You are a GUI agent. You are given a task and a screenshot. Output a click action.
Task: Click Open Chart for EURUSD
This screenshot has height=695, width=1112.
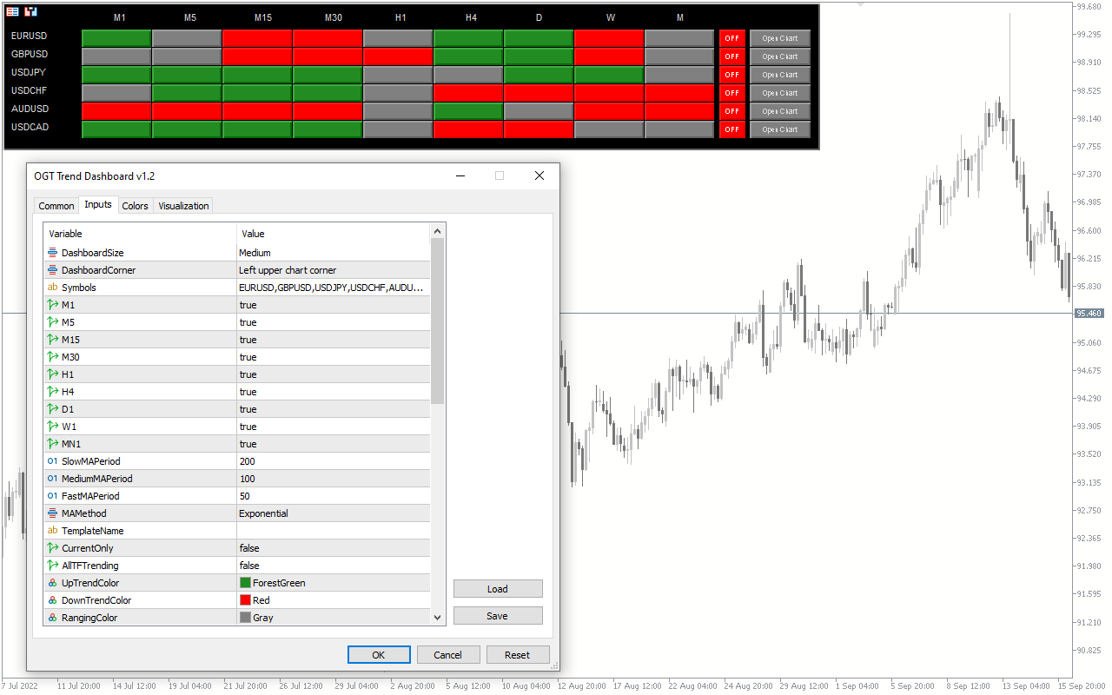tap(780, 38)
